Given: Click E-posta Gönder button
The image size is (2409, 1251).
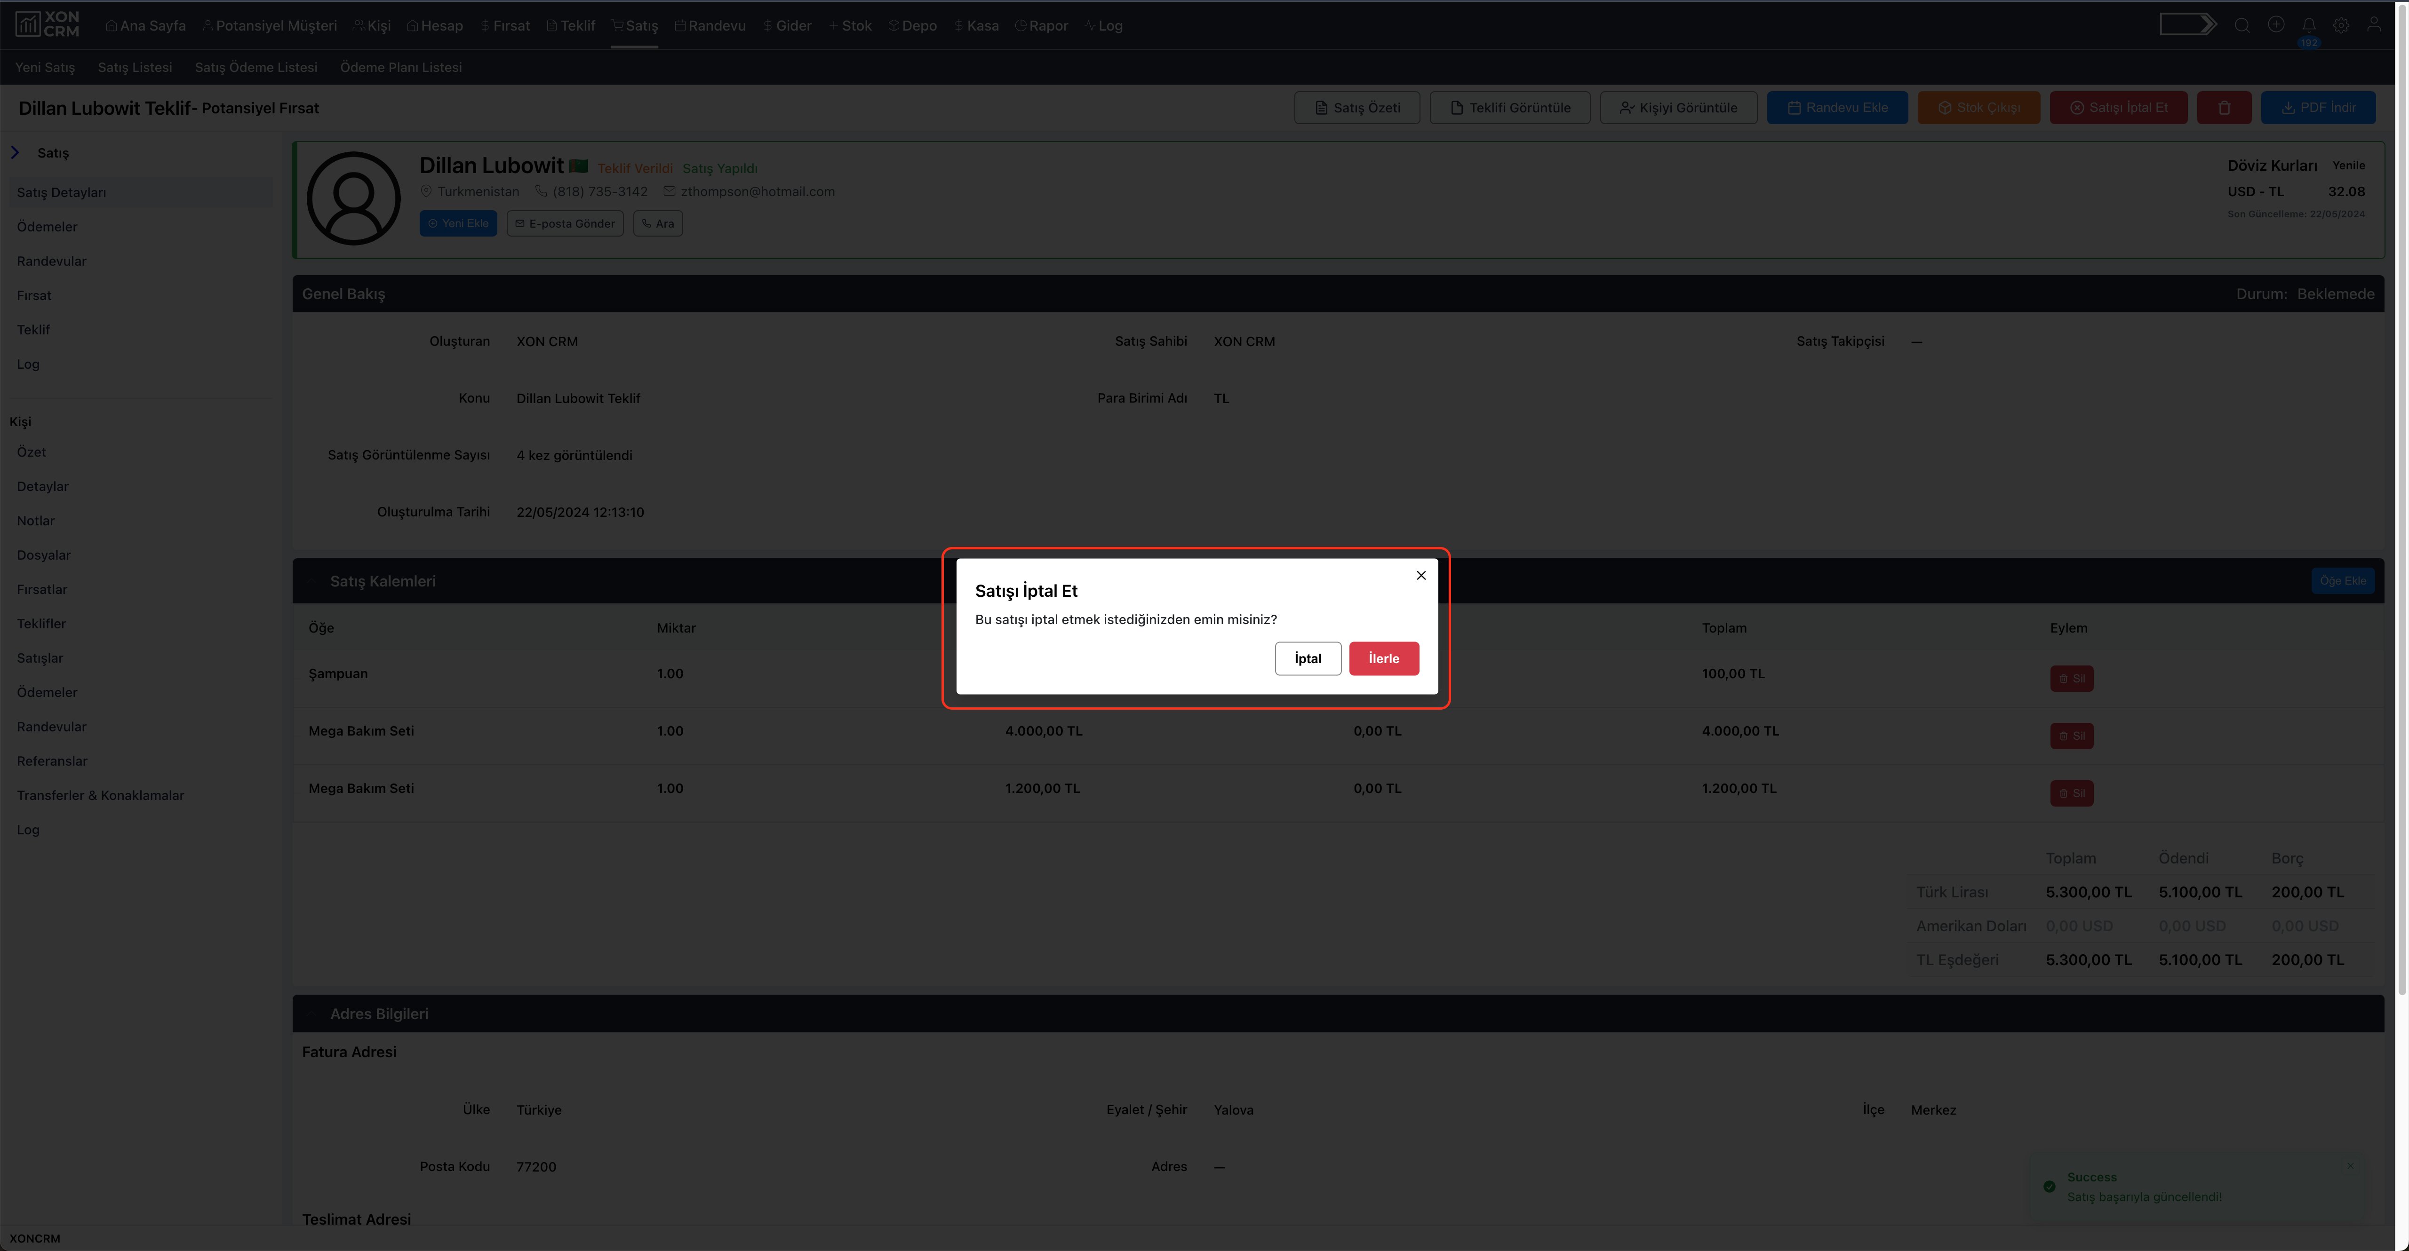Looking at the screenshot, I should 565,223.
